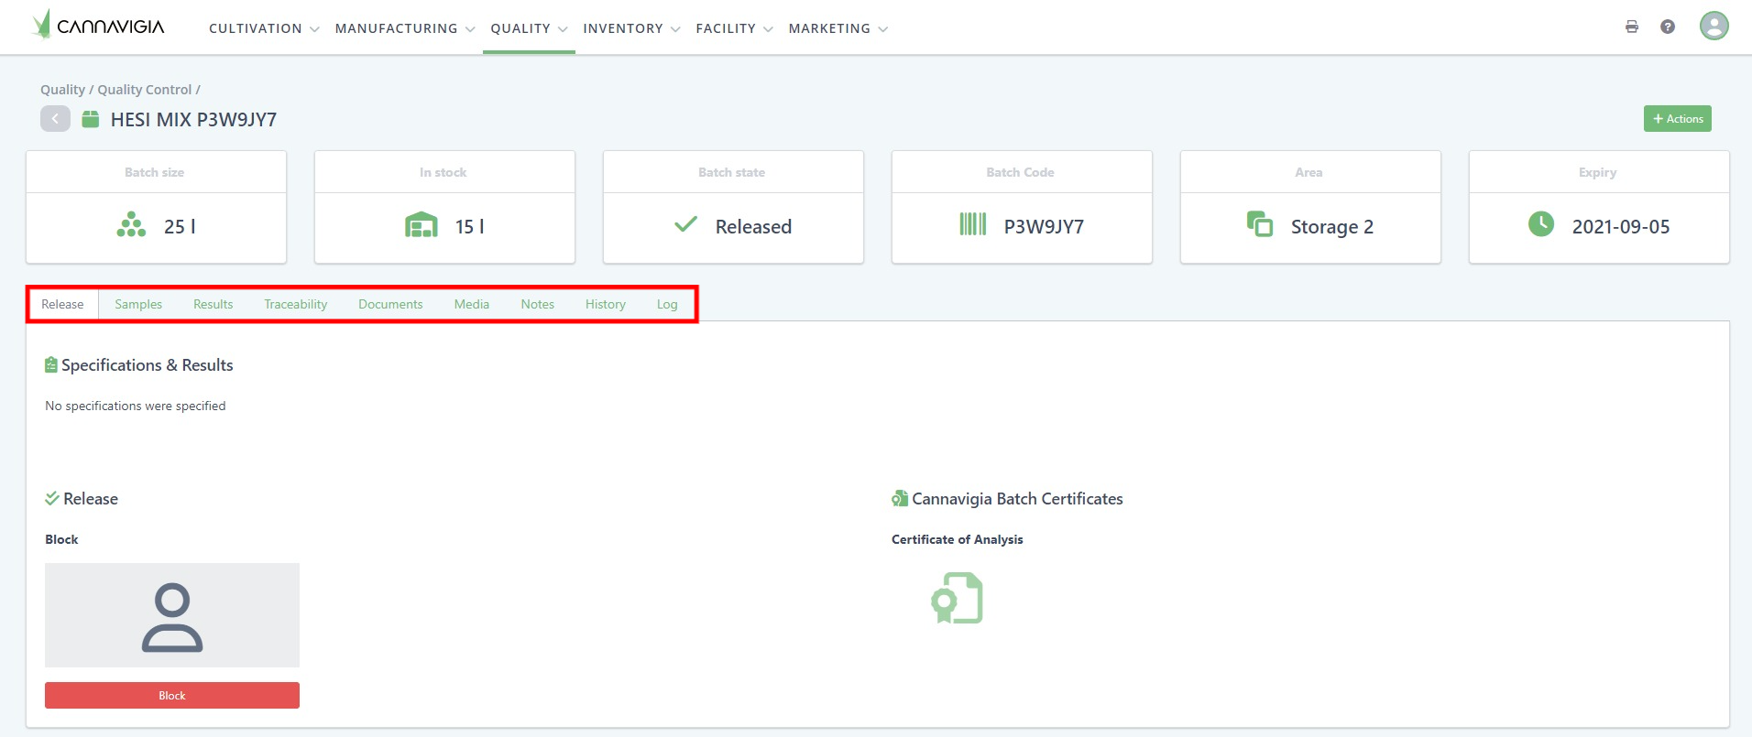1752x737 pixels.
Task: Open the Certificate of Analysis icon
Action: click(x=958, y=598)
